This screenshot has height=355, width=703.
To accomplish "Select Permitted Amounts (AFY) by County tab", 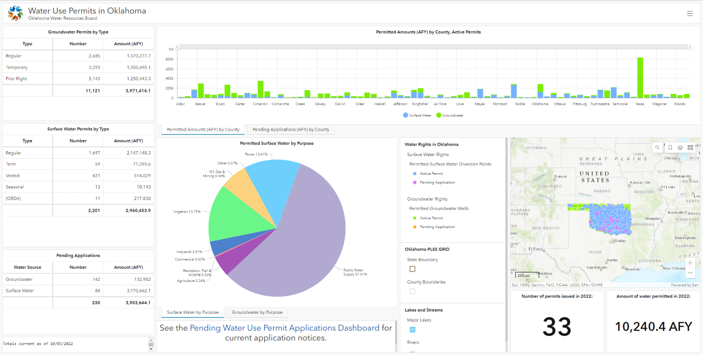I will (203, 130).
